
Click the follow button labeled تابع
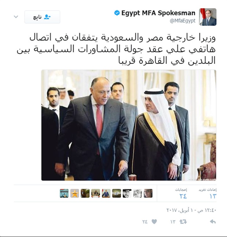point(42,17)
